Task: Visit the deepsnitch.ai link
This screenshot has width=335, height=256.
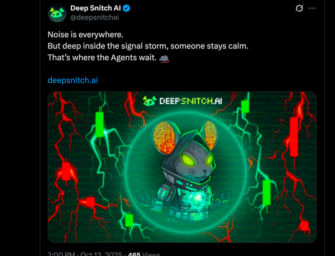Action: click(73, 80)
